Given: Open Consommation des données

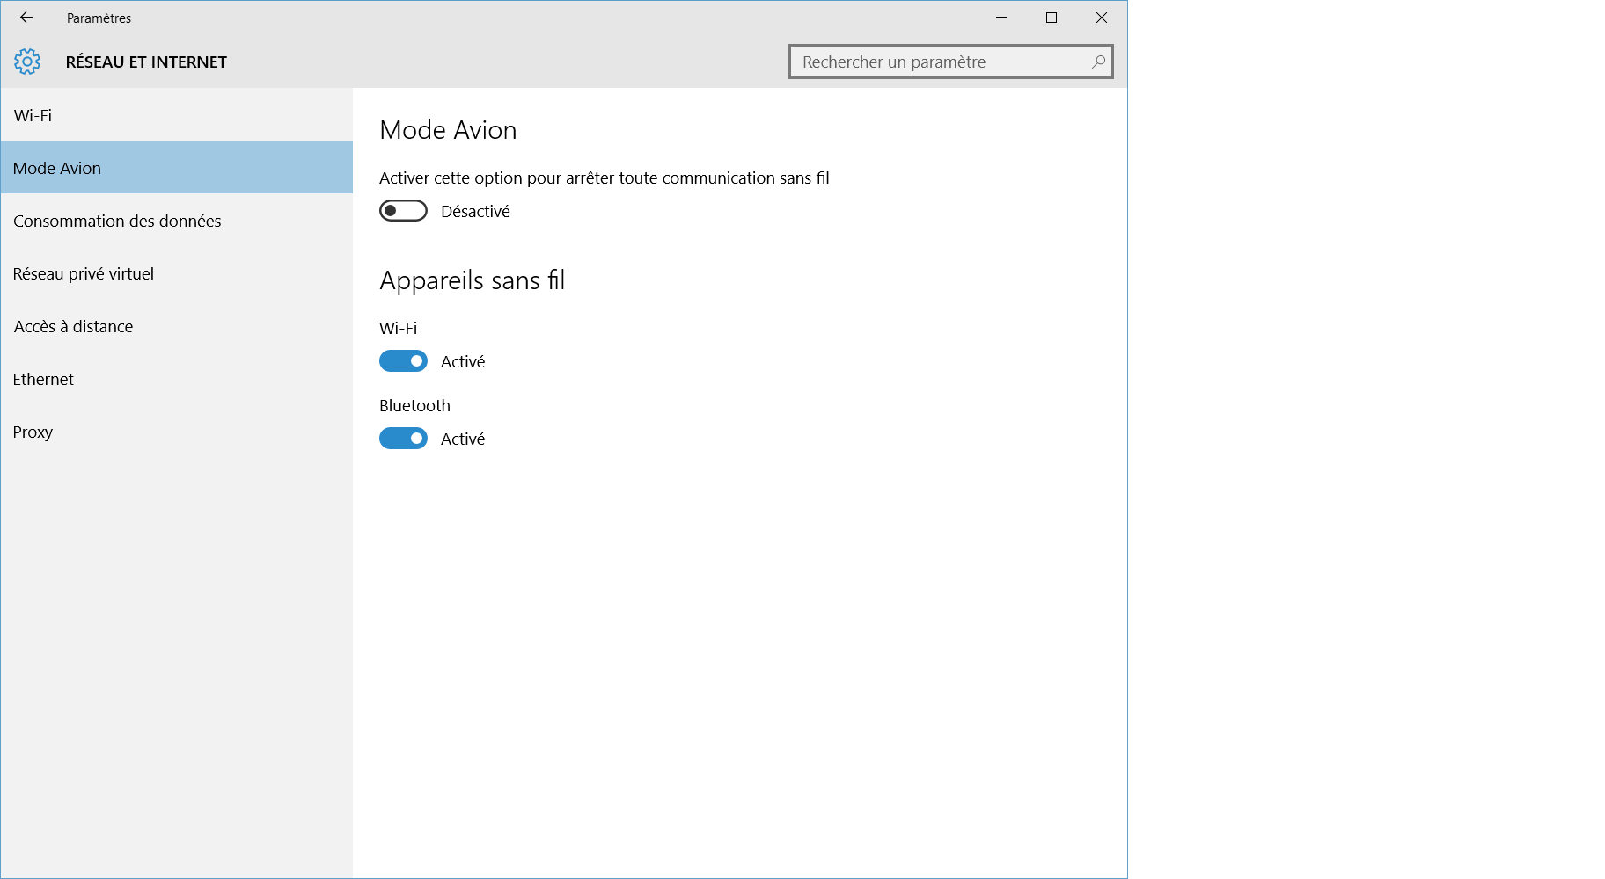Looking at the screenshot, I should 177,221.
